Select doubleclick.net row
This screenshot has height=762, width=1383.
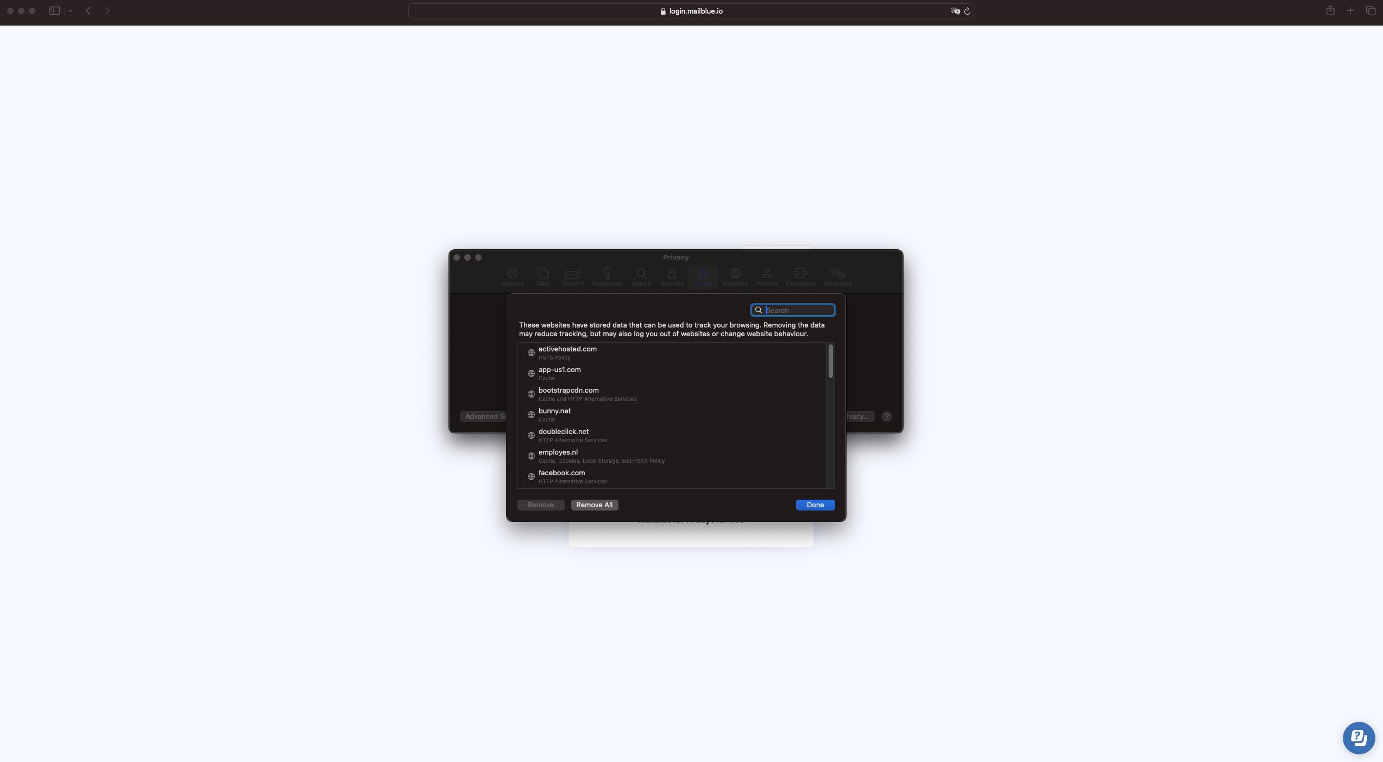672,436
